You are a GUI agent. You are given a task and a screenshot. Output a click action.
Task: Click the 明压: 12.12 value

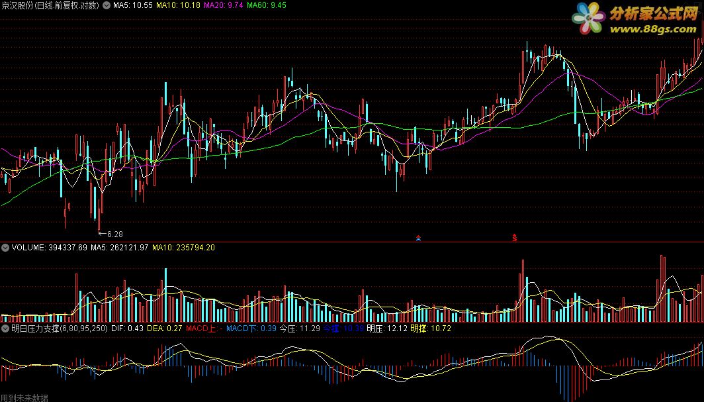pos(387,328)
